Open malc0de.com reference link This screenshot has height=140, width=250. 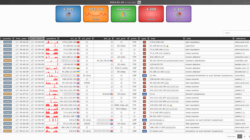241,61
